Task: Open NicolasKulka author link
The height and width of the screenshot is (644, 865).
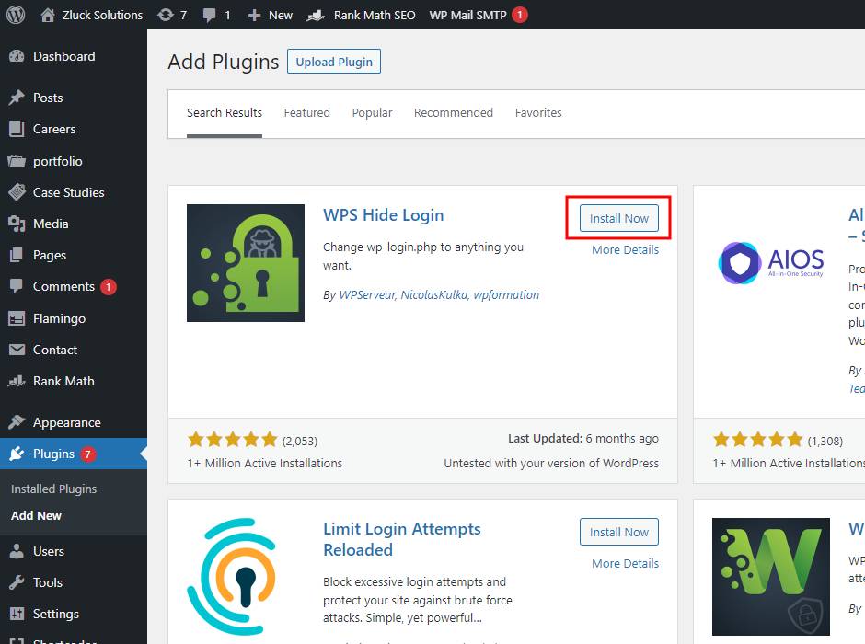Action: tap(434, 295)
